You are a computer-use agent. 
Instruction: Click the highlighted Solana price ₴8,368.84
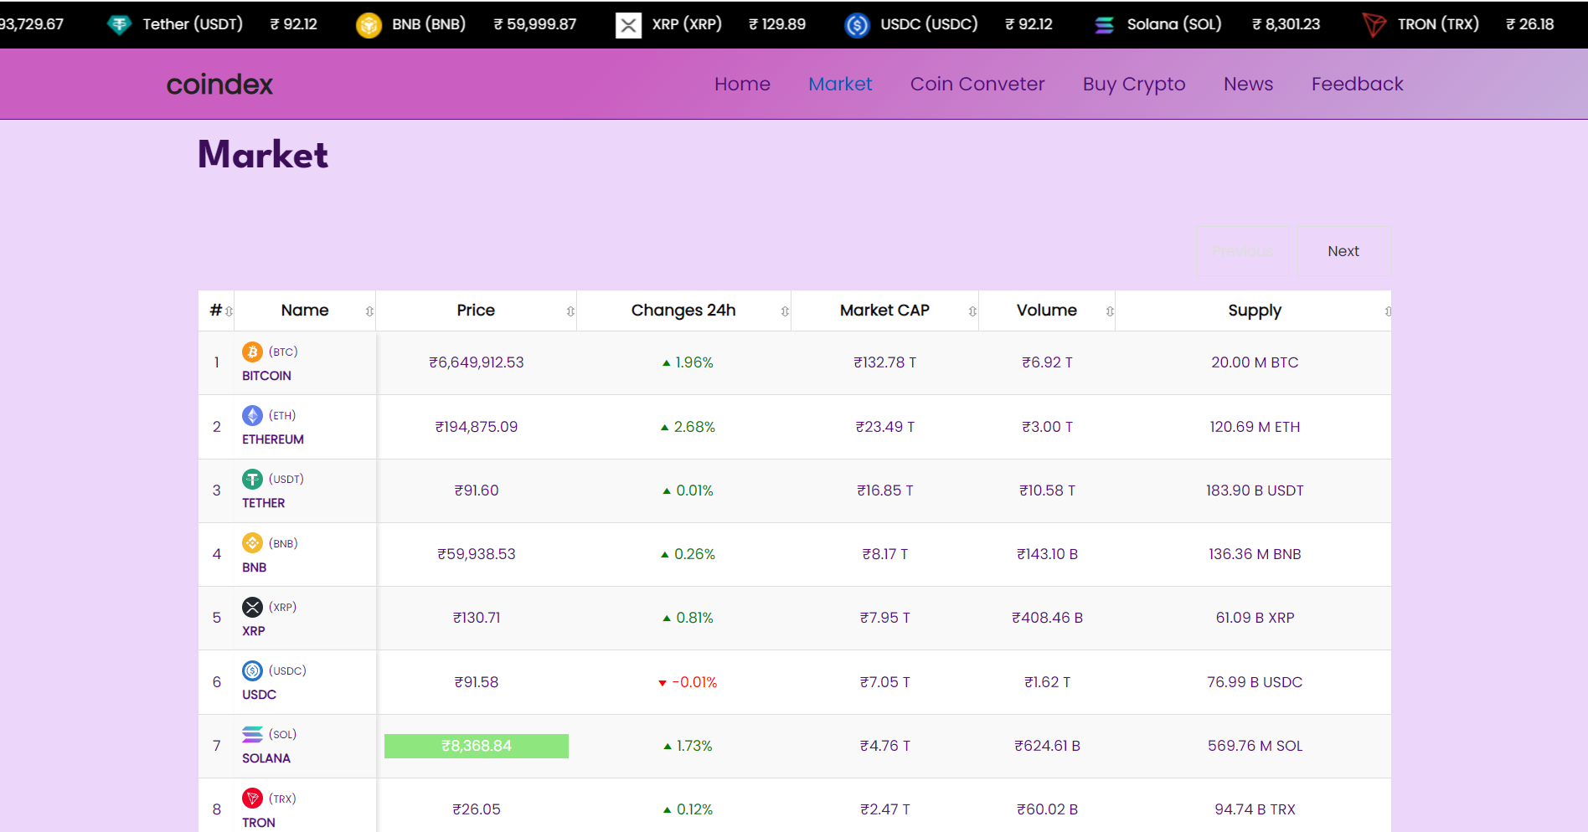(477, 746)
